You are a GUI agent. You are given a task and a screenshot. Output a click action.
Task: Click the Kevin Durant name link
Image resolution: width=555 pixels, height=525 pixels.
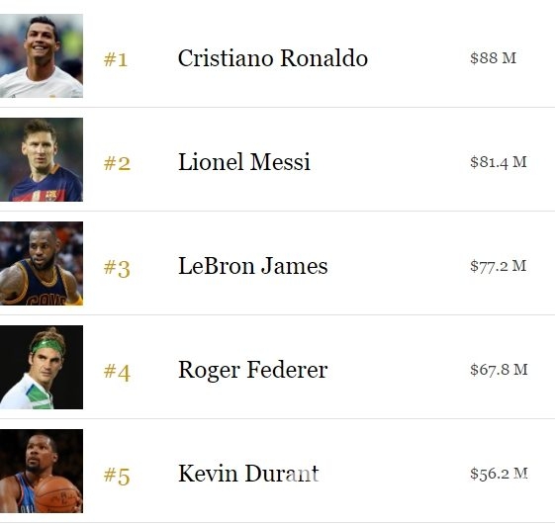click(x=248, y=474)
